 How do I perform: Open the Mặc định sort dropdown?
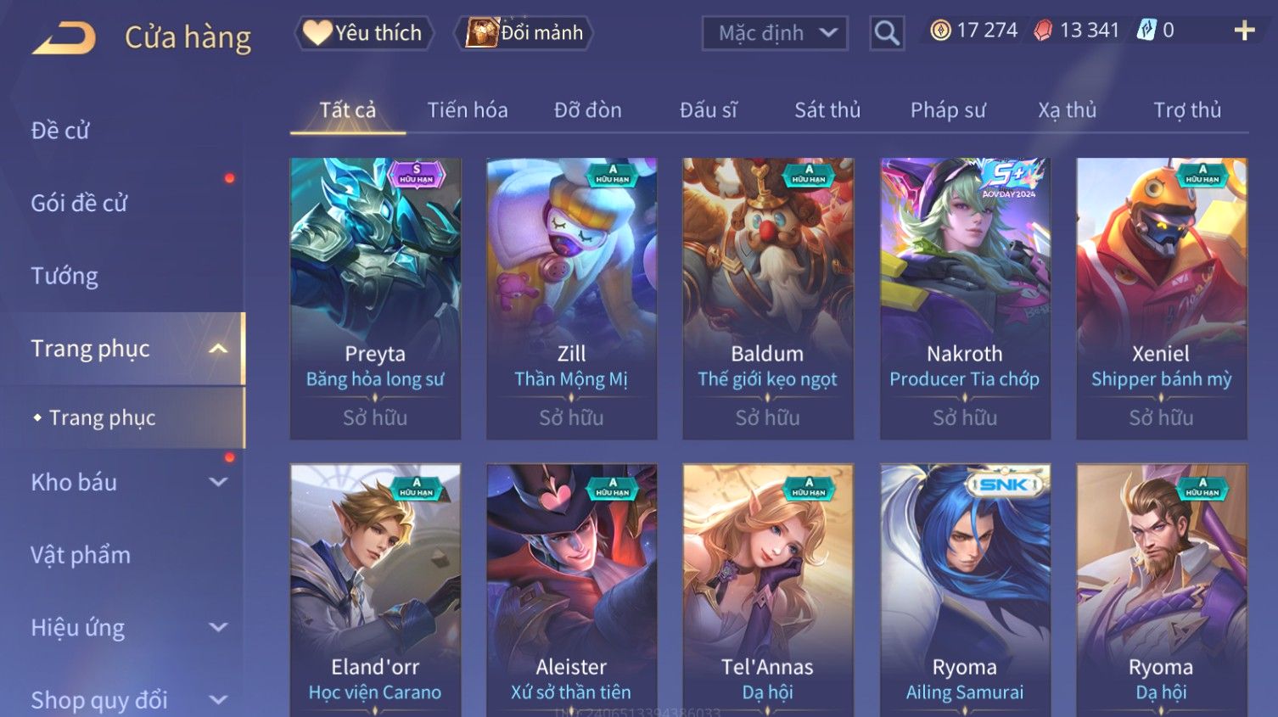point(775,33)
